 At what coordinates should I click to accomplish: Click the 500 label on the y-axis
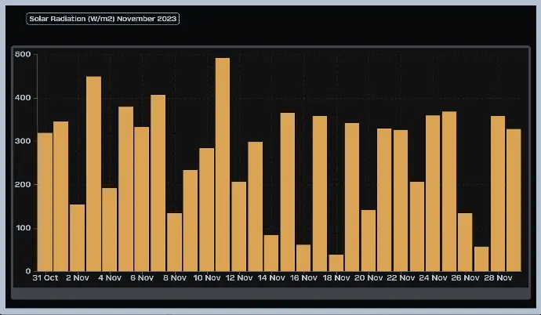point(22,55)
